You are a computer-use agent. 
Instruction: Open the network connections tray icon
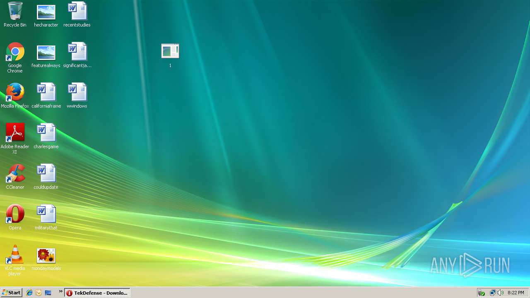point(493,293)
